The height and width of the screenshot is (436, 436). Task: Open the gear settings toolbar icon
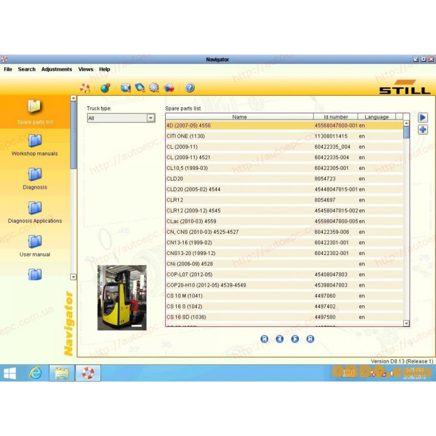[154, 88]
